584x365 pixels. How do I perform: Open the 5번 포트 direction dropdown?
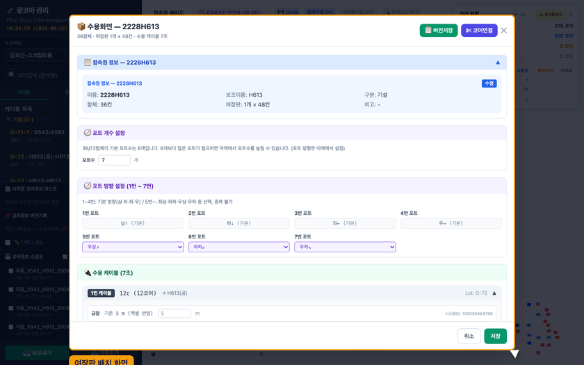point(133,247)
